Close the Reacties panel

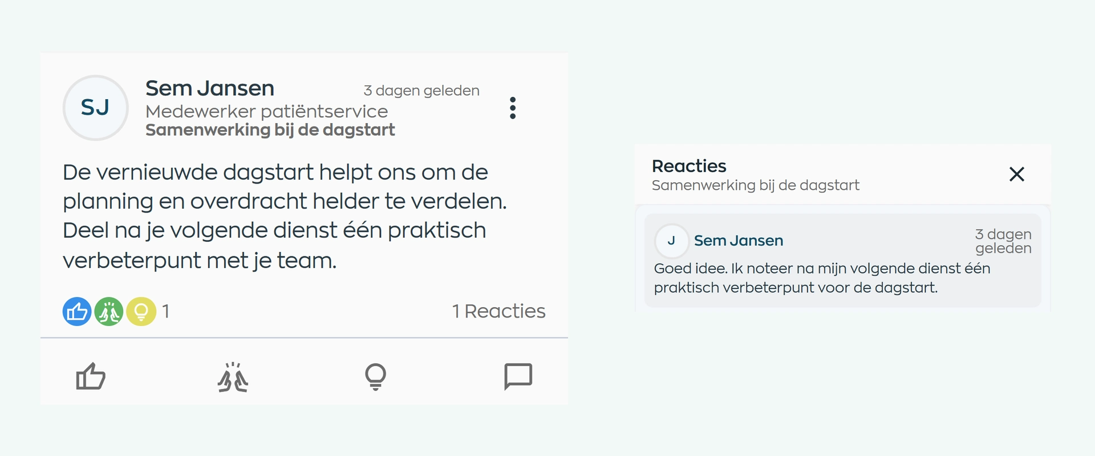tap(1017, 174)
